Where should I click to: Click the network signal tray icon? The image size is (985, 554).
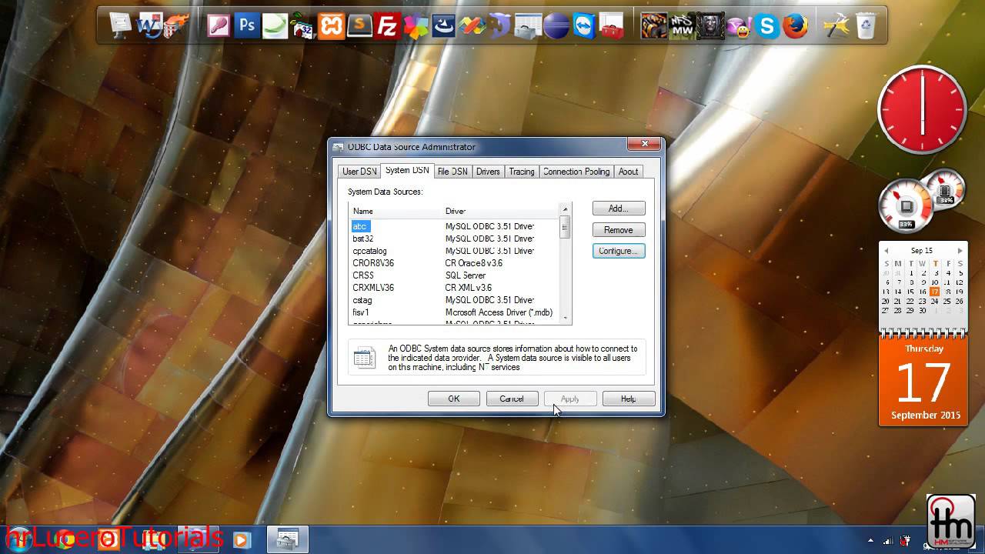coord(889,540)
